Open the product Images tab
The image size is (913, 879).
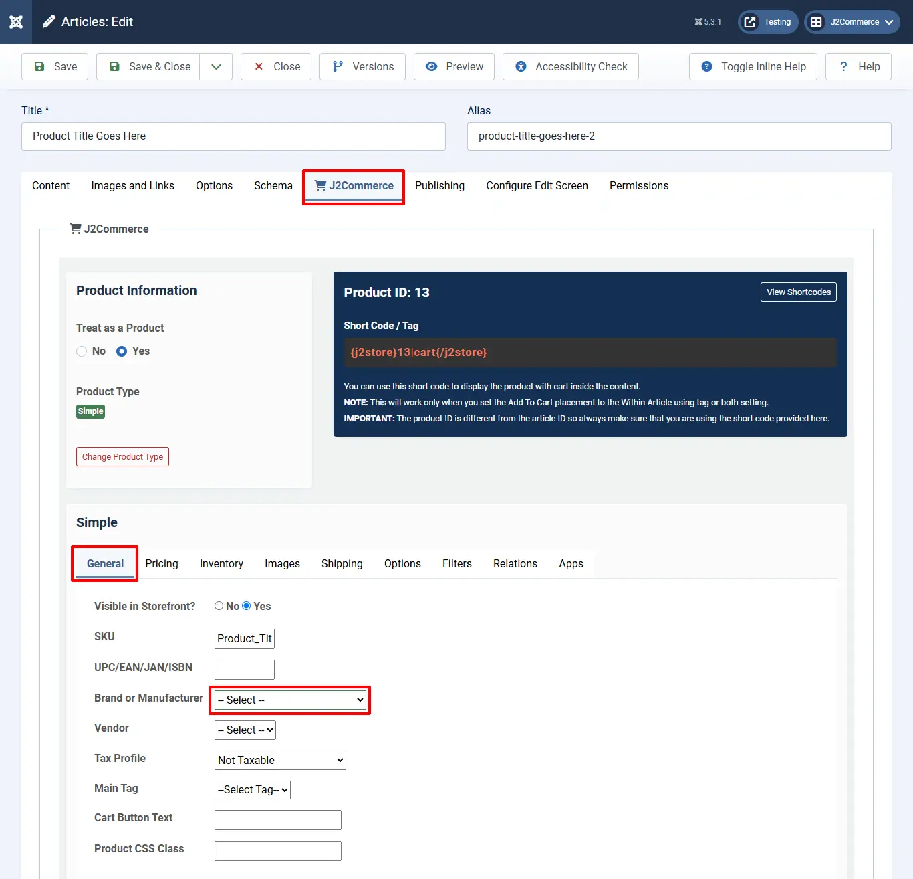click(282, 564)
